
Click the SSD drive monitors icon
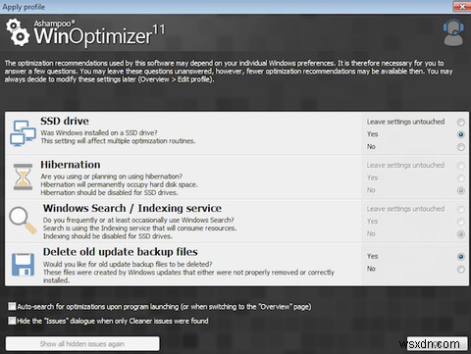click(x=23, y=133)
